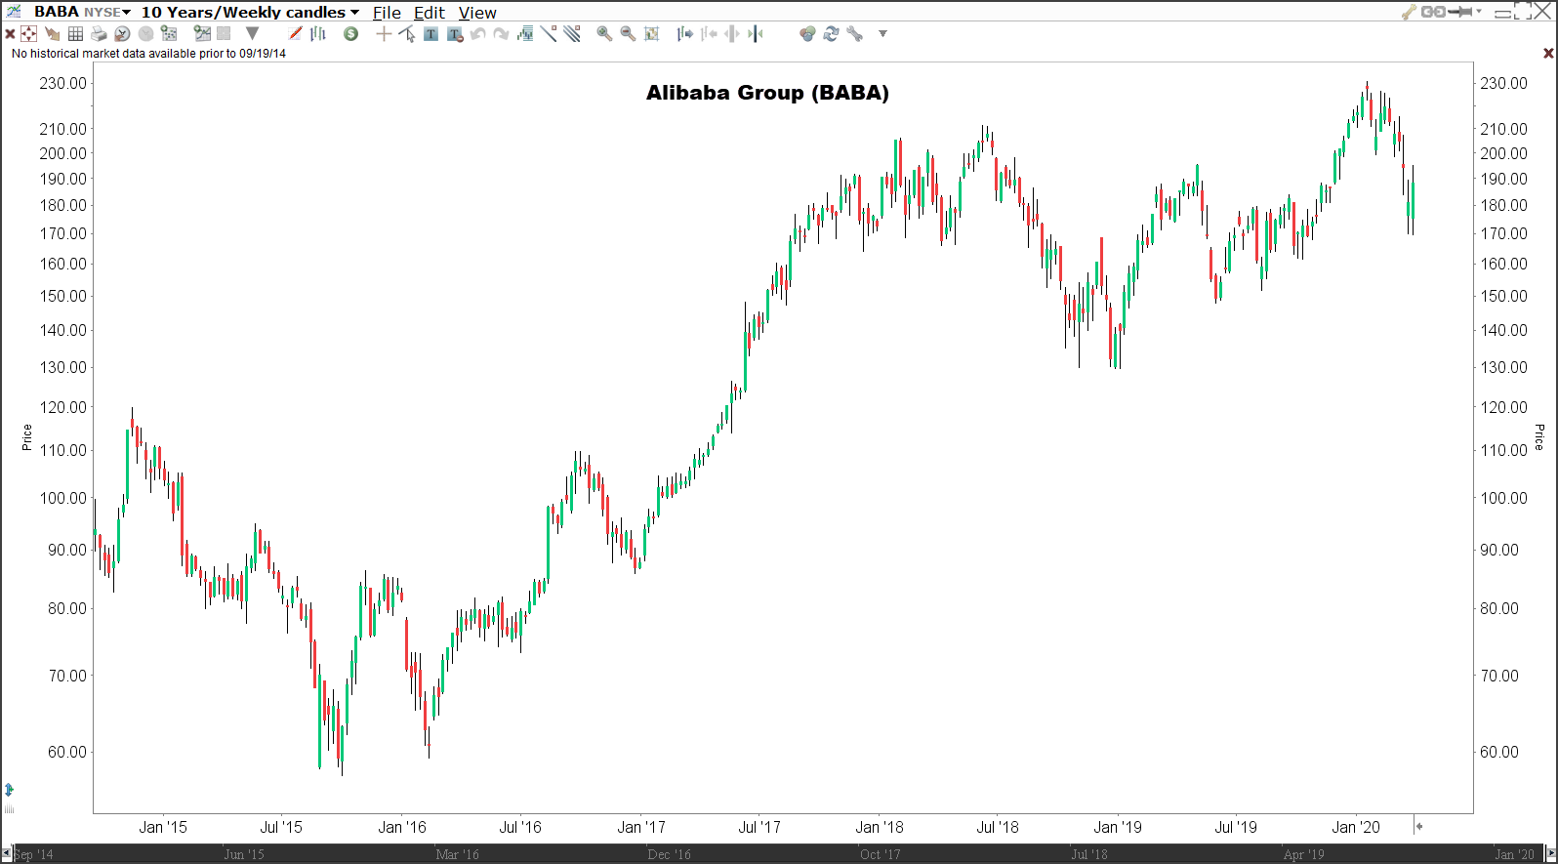This screenshot has height=864, width=1558.
Task: Expand the small toolbar overflow arrow
Action: coord(882,34)
